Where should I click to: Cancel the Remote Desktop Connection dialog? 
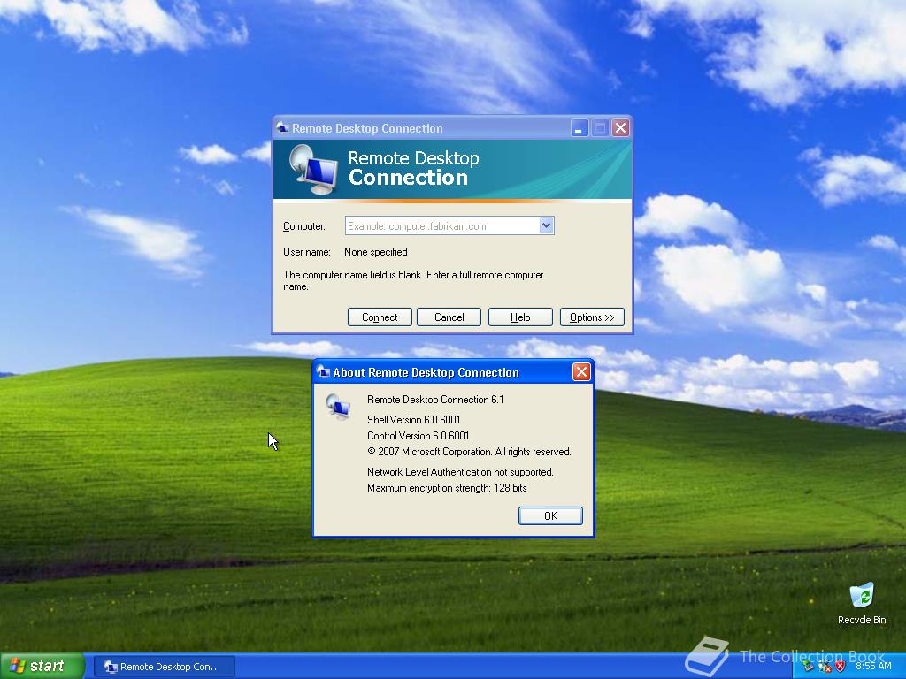point(449,317)
